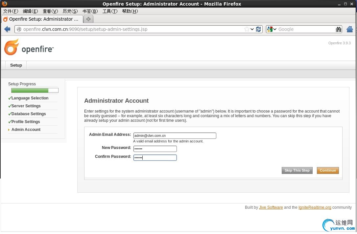Open the search engine selector dropdown

tap(272, 29)
